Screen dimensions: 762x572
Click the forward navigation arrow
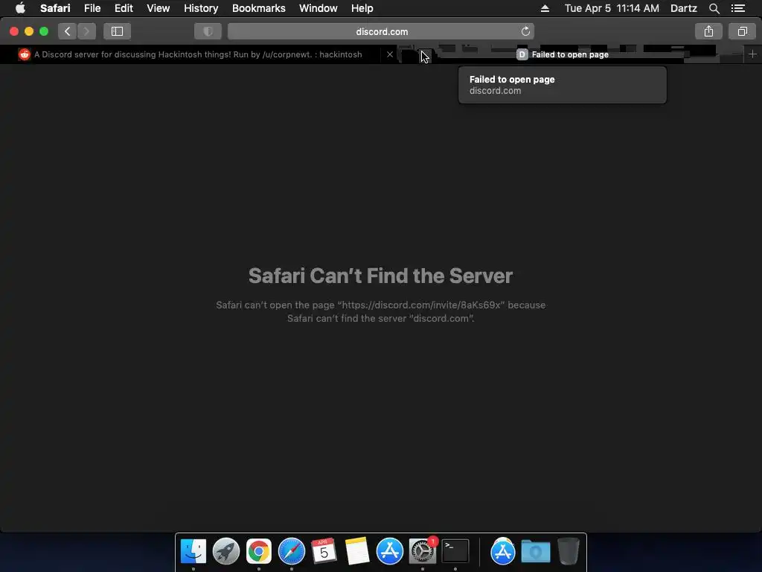click(86, 31)
